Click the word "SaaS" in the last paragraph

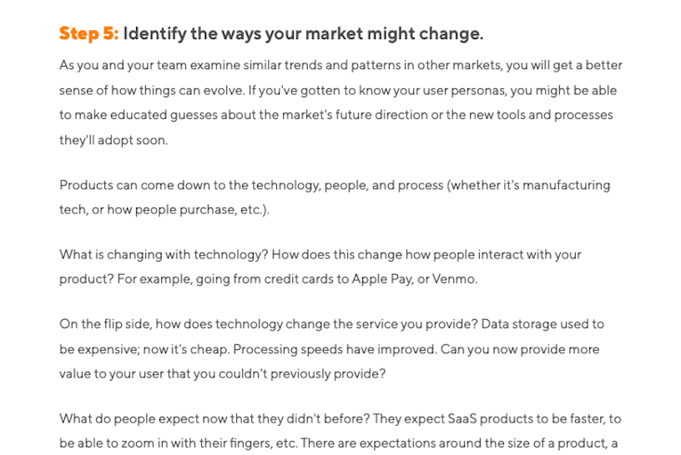462,419
